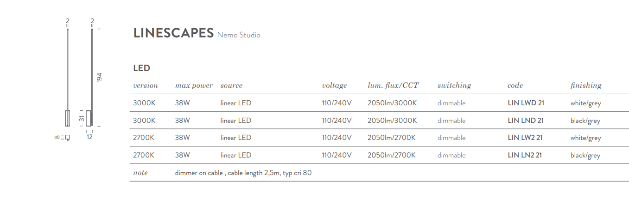Click the "switching" column header
This screenshot has width=629, height=212.
point(454,85)
